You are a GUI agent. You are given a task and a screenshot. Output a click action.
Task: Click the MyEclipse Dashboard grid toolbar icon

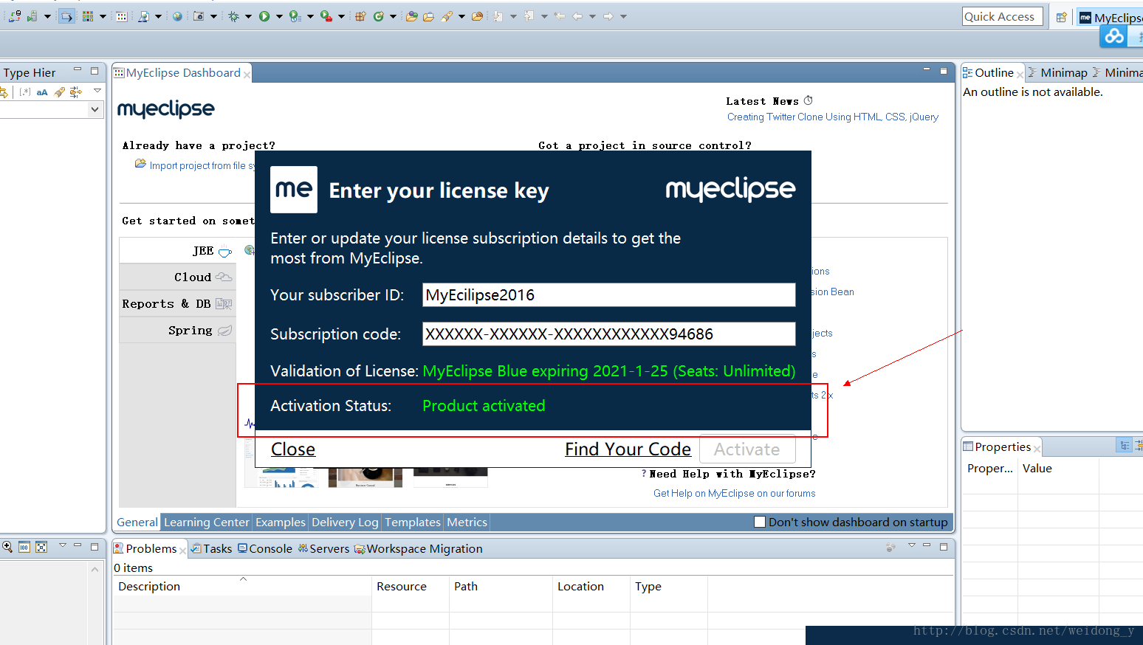click(x=122, y=16)
